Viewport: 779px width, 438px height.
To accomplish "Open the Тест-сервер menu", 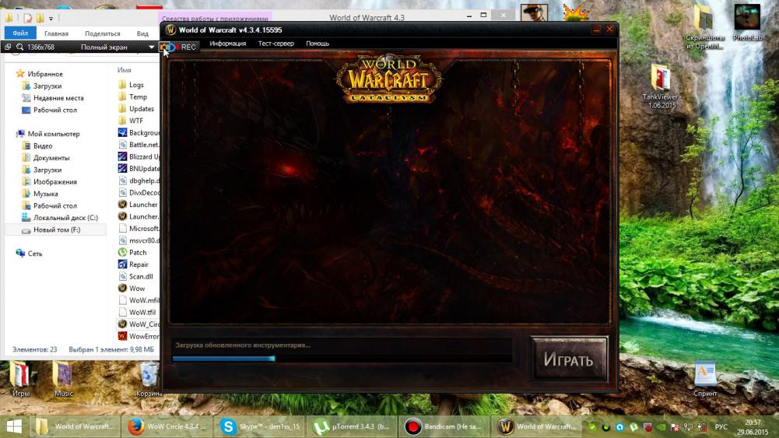I will pos(275,44).
